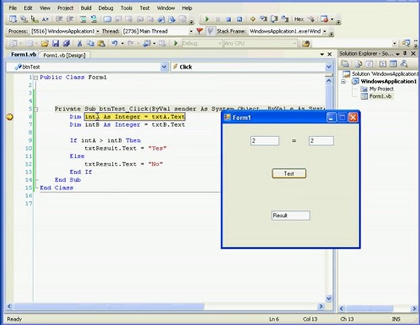This screenshot has width=420, height=325.
Task: Open the Process dropdown list
Action: click(x=98, y=31)
